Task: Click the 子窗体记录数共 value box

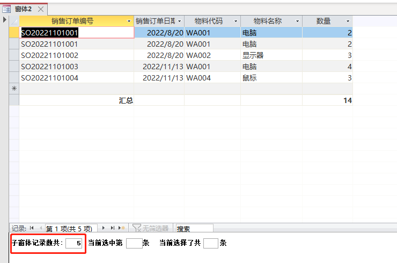Action: pos(73,243)
